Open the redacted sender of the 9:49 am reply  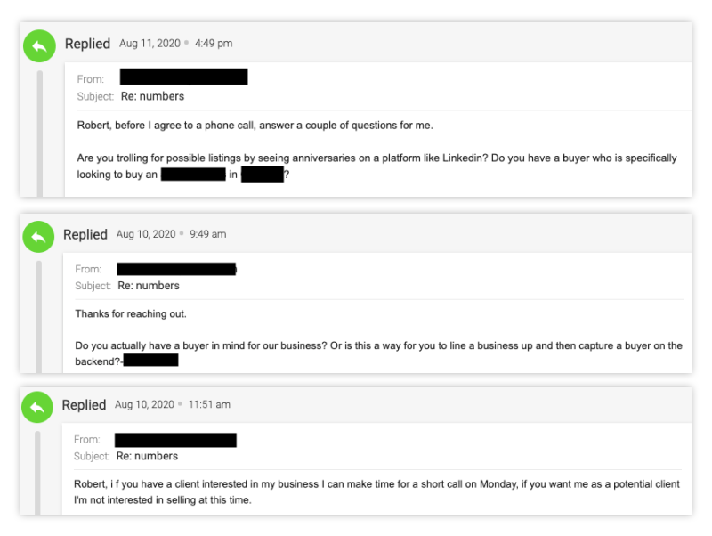coord(176,268)
